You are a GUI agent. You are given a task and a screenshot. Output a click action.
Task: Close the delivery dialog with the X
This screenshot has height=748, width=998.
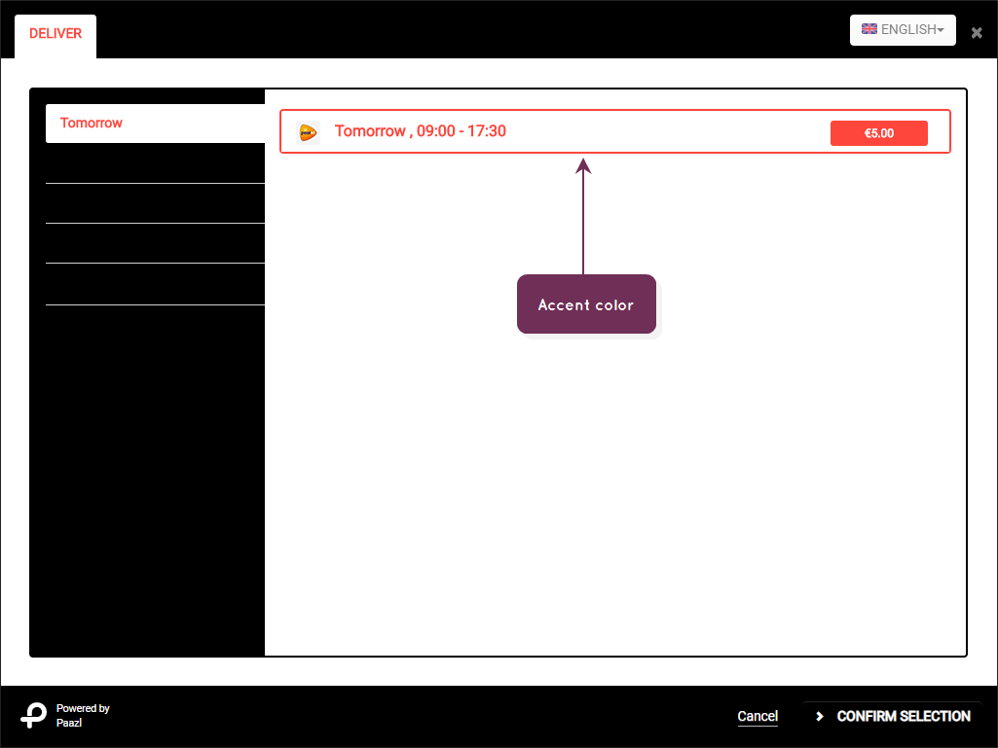tap(977, 33)
